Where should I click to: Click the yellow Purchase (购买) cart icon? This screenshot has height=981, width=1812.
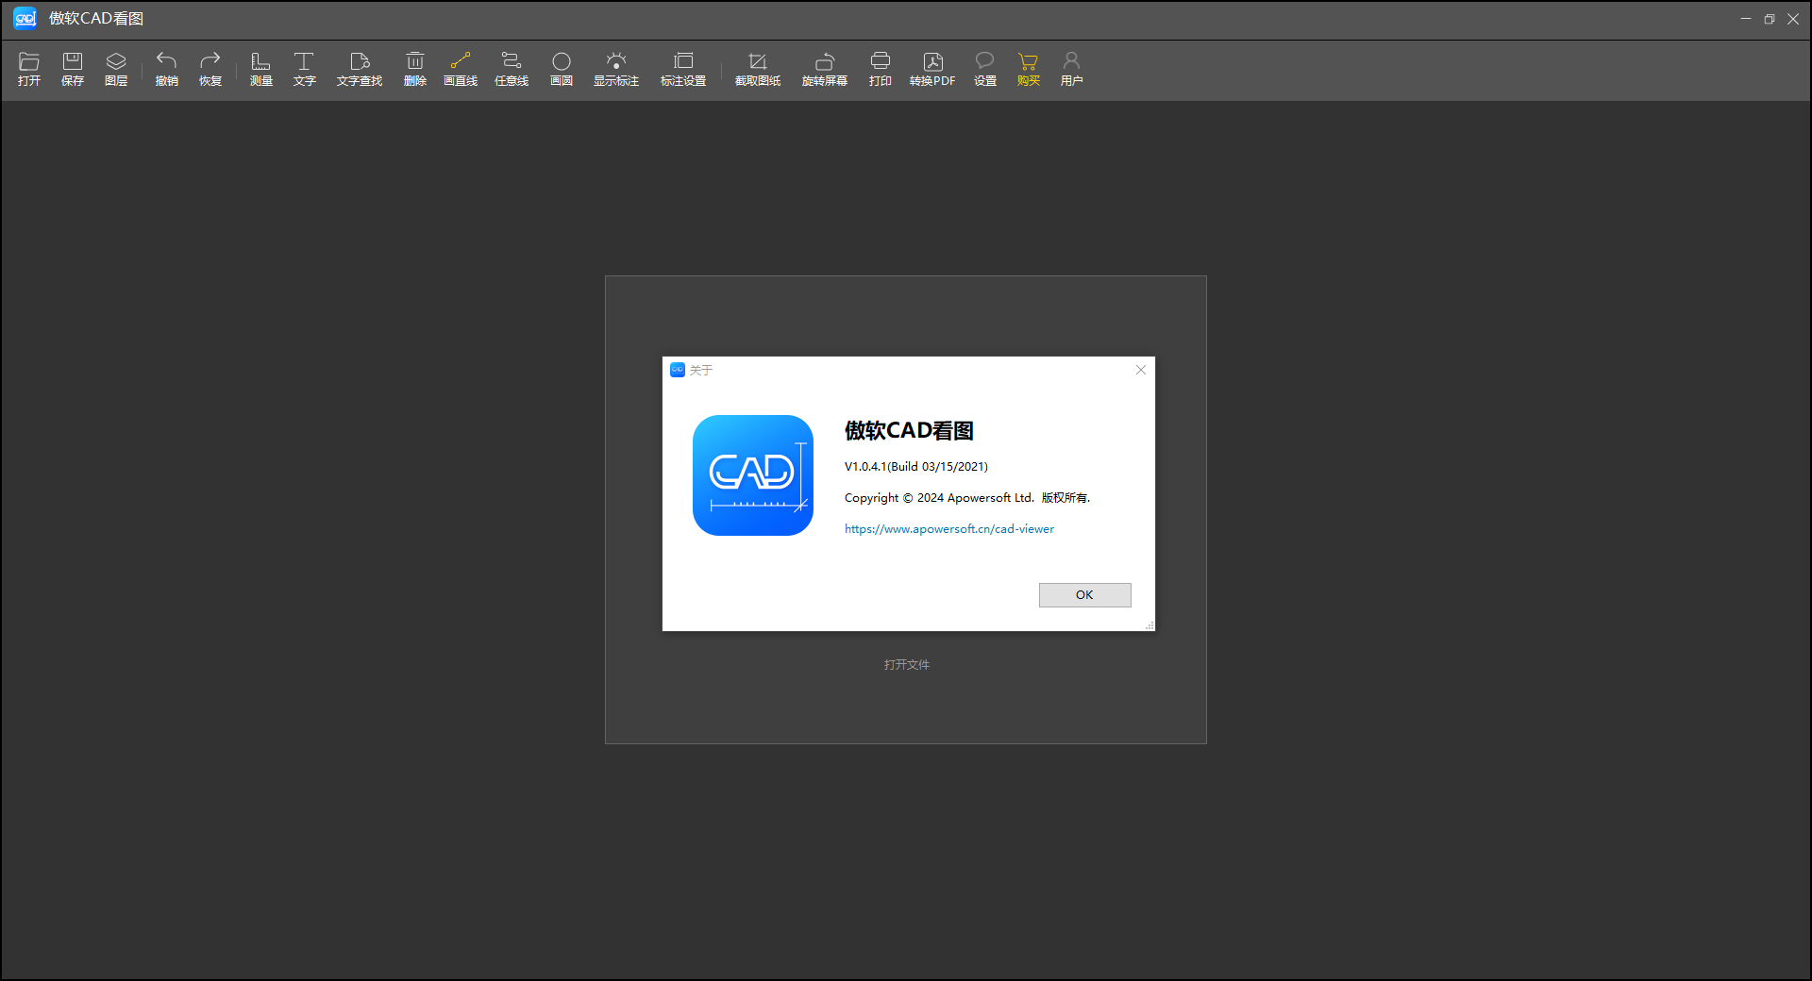(1029, 62)
